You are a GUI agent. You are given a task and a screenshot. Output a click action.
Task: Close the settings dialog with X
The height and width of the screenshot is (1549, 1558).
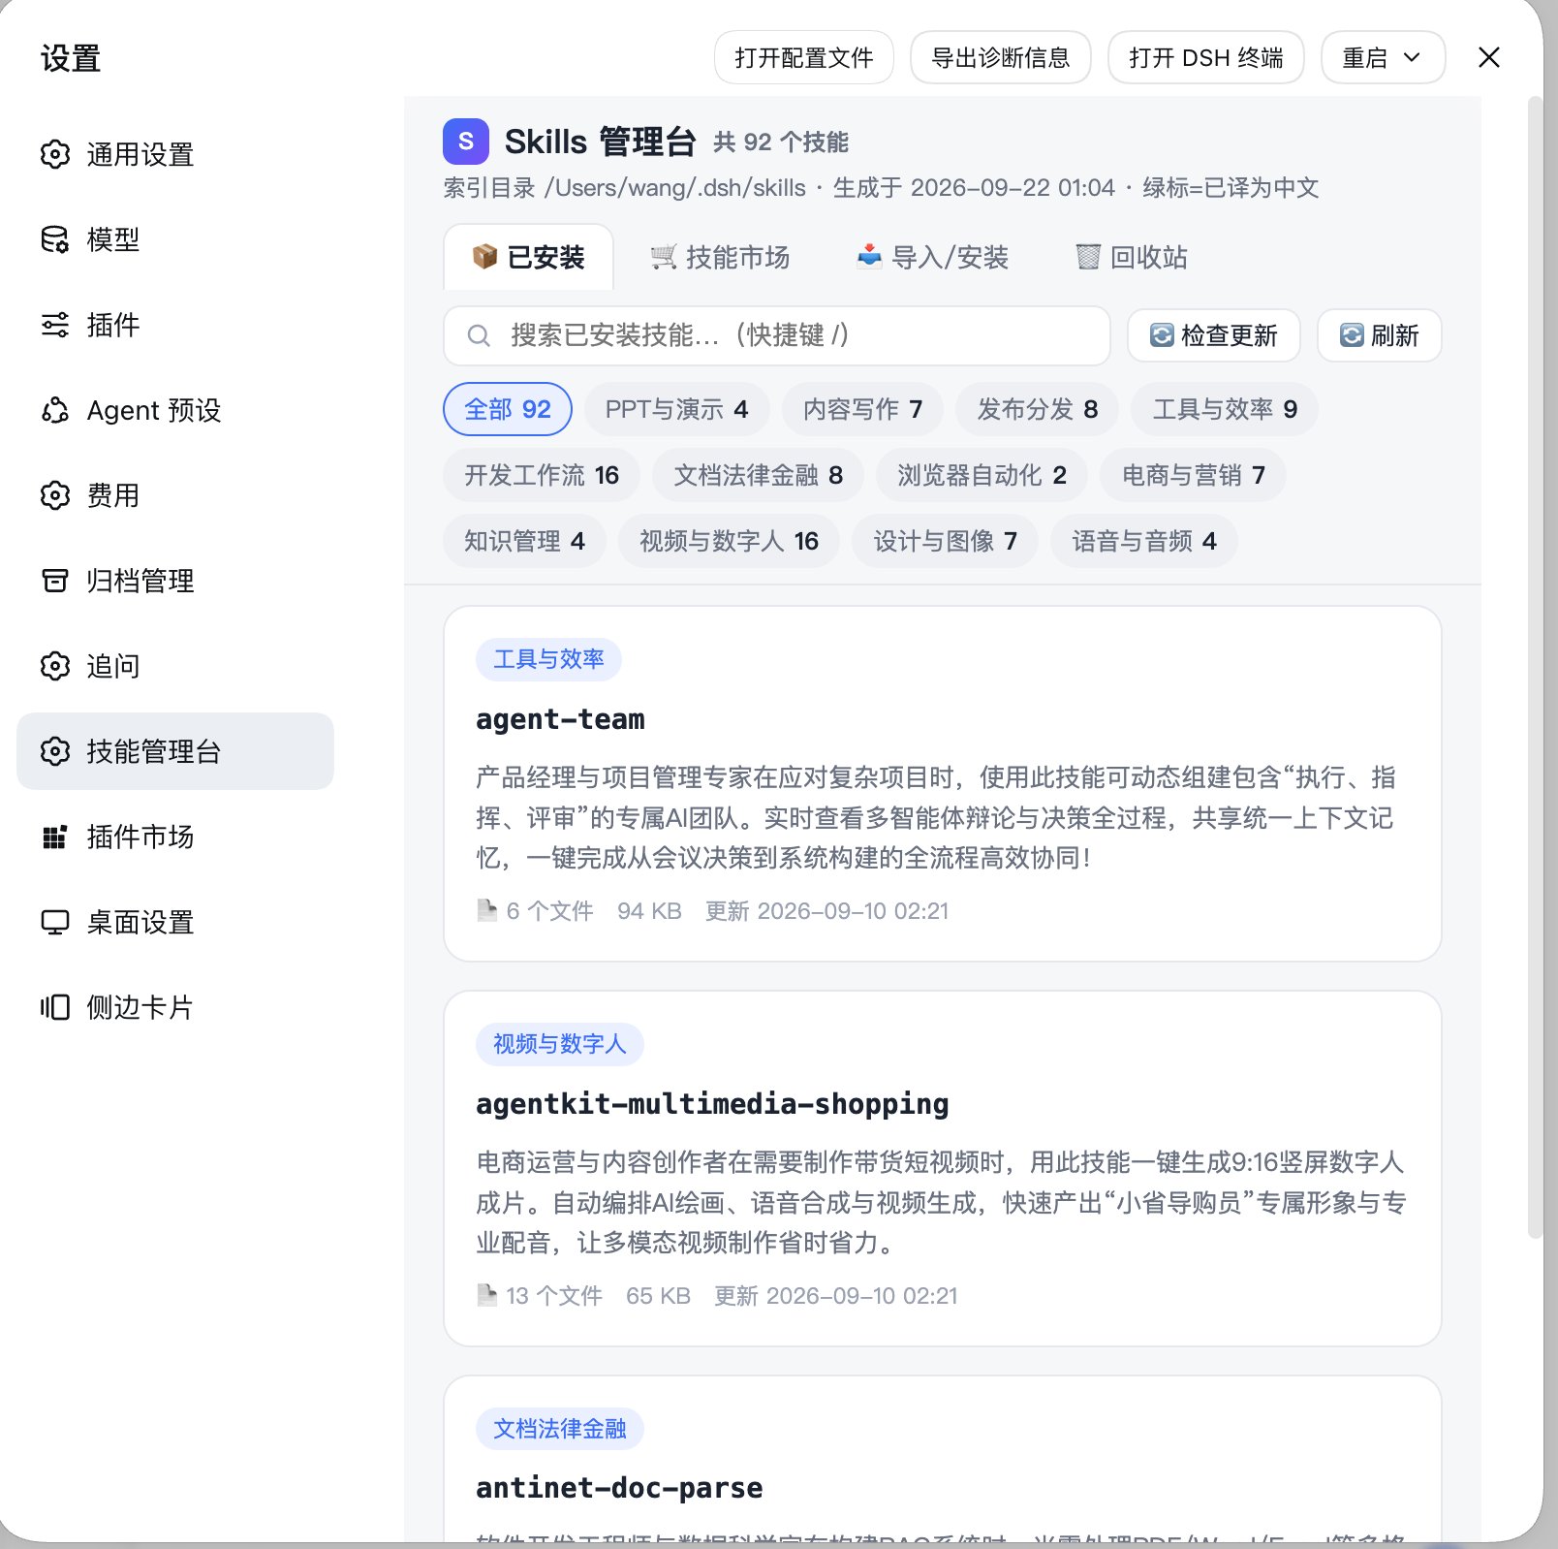pyautogui.click(x=1489, y=57)
